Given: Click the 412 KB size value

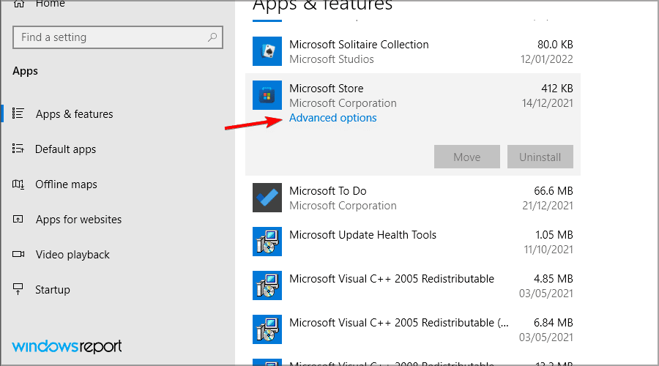Looking at the screenshot, I should (x=557, y=89).
